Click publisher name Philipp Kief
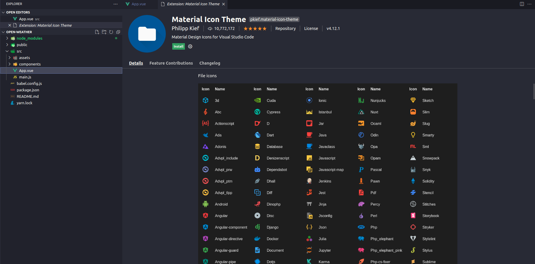 [x=185, y=28]
